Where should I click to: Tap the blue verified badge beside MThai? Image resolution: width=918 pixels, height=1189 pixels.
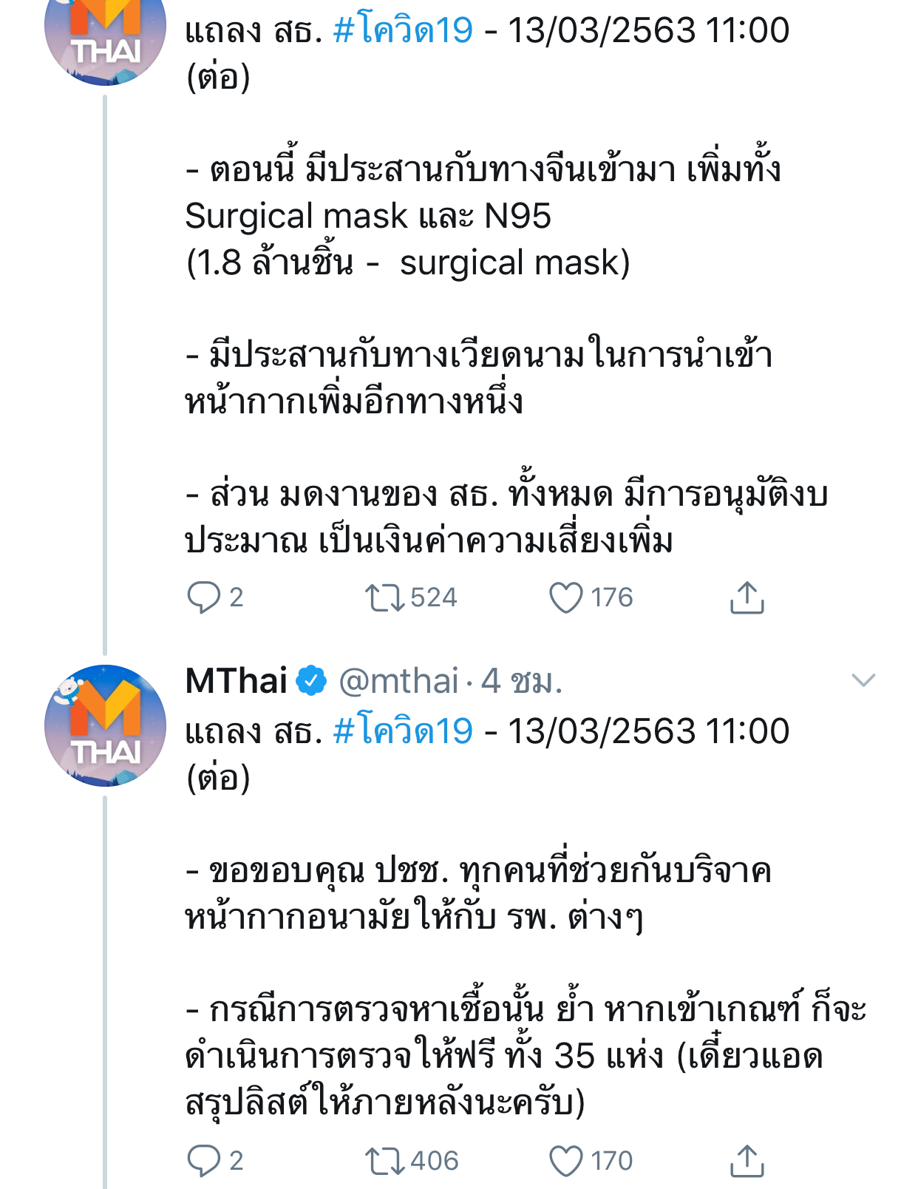click(311, 681)
